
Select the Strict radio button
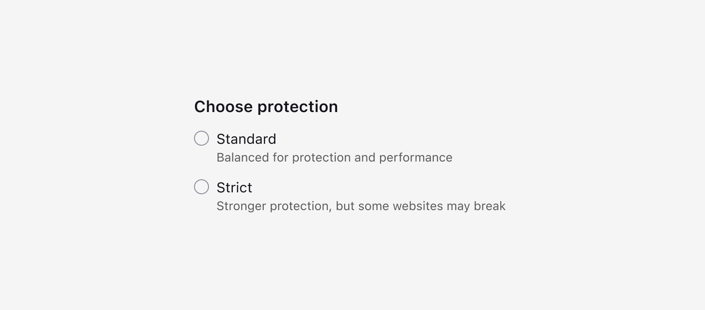pyautogui.click(x=201, y=187)
